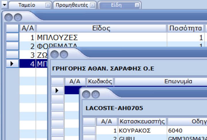Image resolution: width=207 pixels, height=140 pixels.
Task: Click the quantity cell of the ΜΠΛΟΥΖΕΣ row
Action: [185, 37]
